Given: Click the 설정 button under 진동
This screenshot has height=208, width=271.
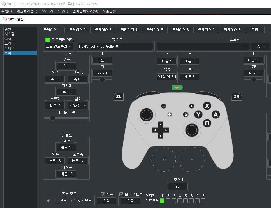Looking at the screenshot, I should 106,201.
